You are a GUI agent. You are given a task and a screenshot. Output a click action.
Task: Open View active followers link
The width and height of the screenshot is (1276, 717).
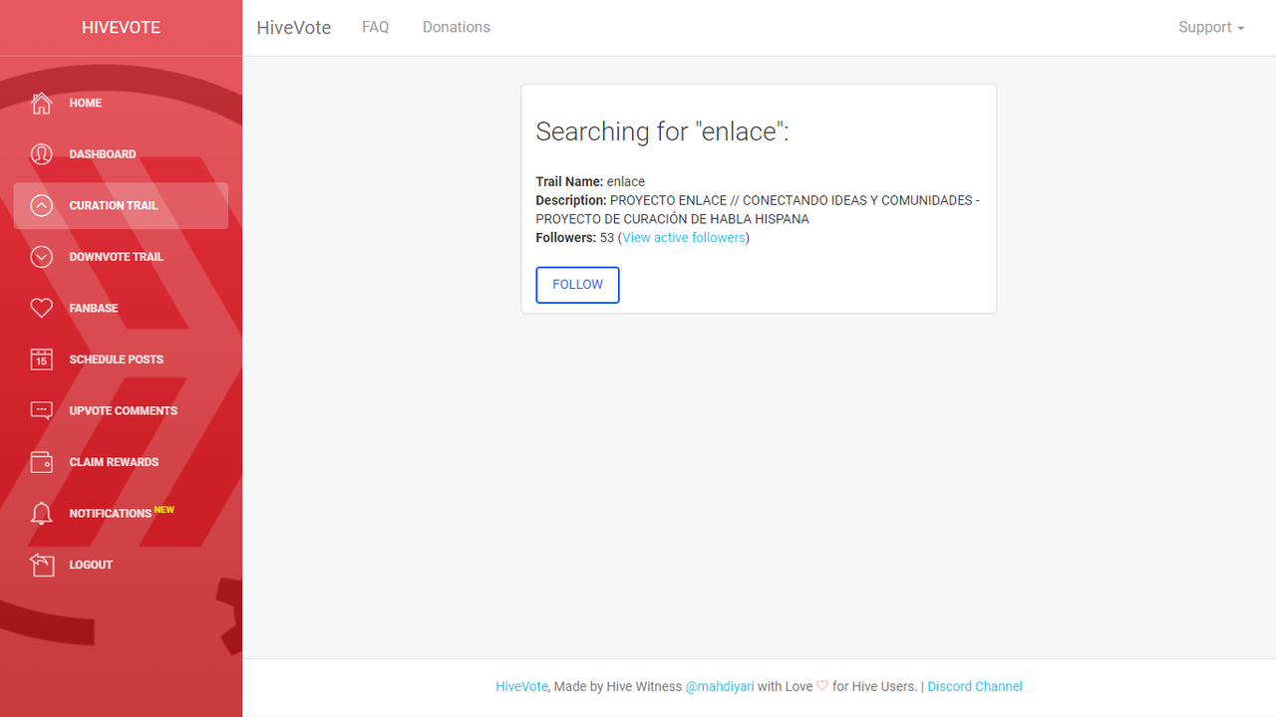tap(684, 238)
